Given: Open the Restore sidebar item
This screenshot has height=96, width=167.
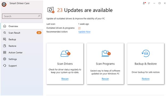Looking at the screenshot, I should (22, 46).
